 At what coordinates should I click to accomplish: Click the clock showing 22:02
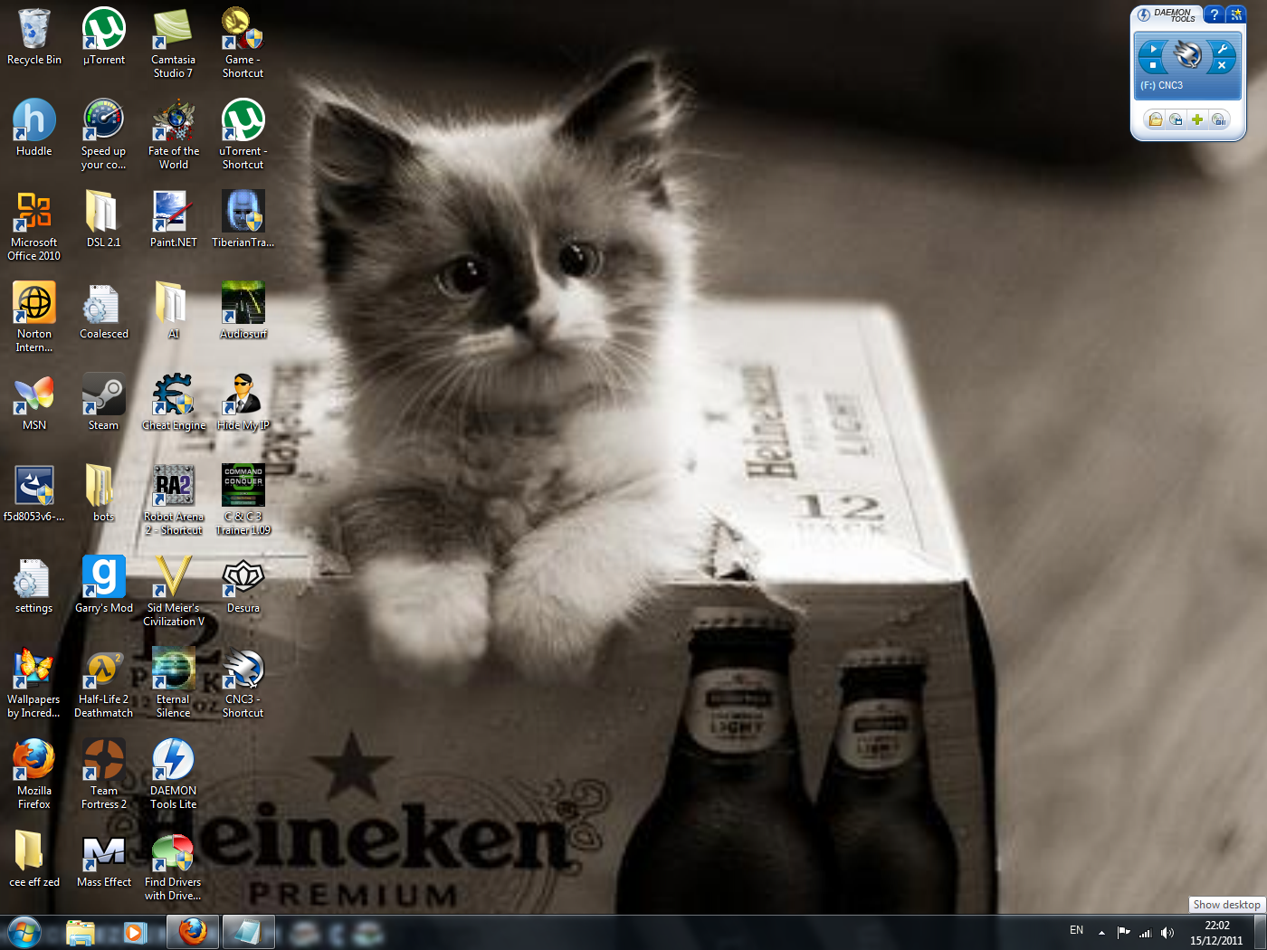(x=1216, y=932)
